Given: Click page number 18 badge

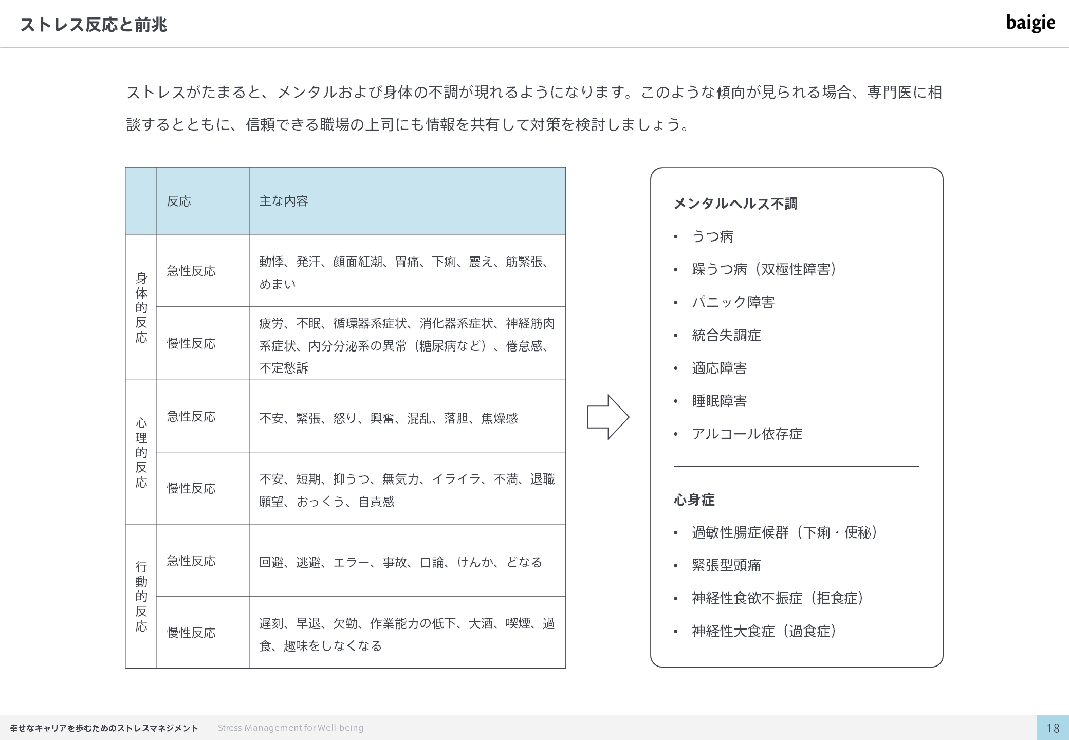Looking at the screenshot, I should [1053, 728].
